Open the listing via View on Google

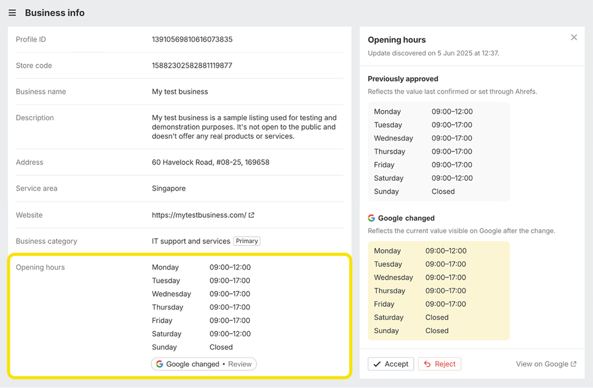pos(542,364)
